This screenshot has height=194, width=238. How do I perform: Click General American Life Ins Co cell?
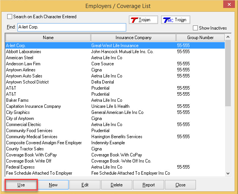pos(117,112)
